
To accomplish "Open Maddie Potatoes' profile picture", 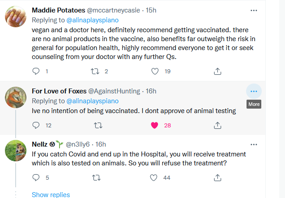I will point(16,18).
